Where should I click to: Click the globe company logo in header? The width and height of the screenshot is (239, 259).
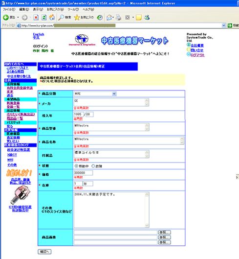[82, 40]
